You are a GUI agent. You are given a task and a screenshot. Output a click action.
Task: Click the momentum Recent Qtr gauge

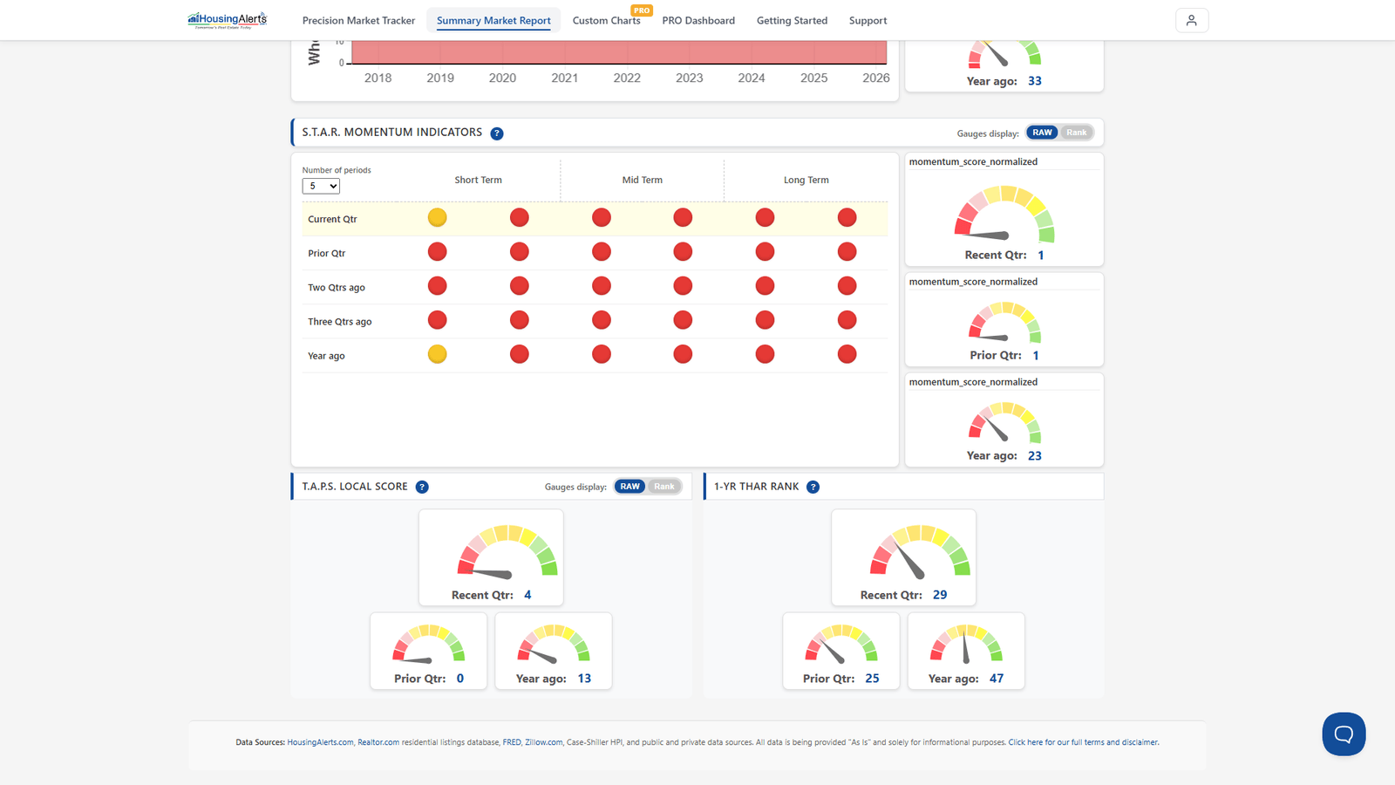[x=1004, y=215]
